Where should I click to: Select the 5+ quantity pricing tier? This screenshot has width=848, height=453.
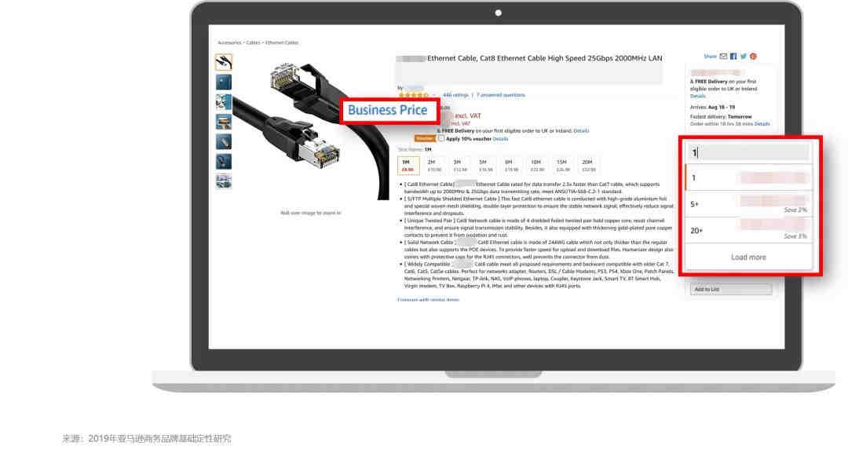(748, 204)
